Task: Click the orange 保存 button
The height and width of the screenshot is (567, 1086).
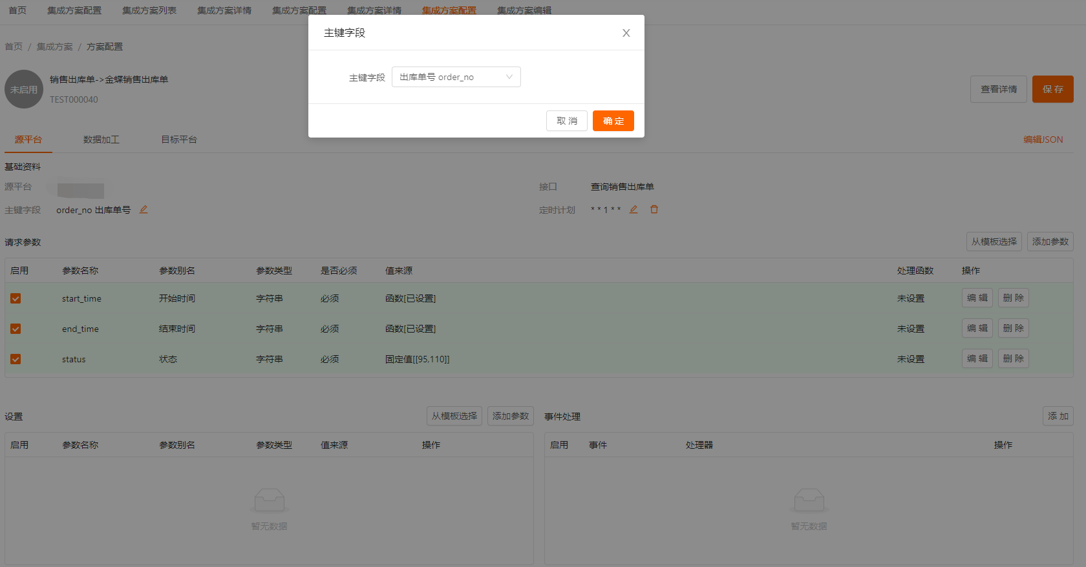Action: 1052,89
